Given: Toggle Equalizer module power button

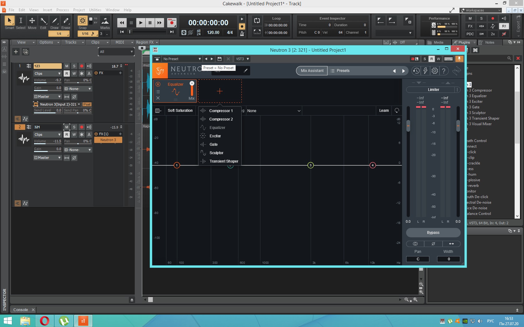Looking at the screenshot, I should click(x=158, y=84).
